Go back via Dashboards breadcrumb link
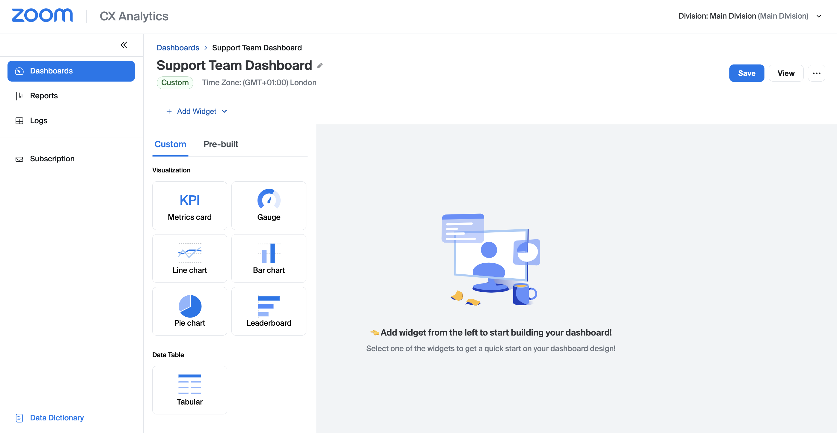 point(178,48)
